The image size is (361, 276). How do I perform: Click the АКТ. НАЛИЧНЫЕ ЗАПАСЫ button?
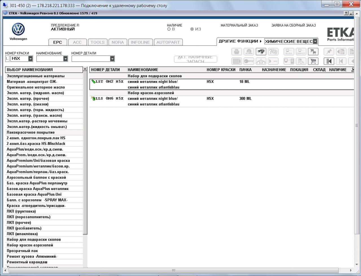196,59
